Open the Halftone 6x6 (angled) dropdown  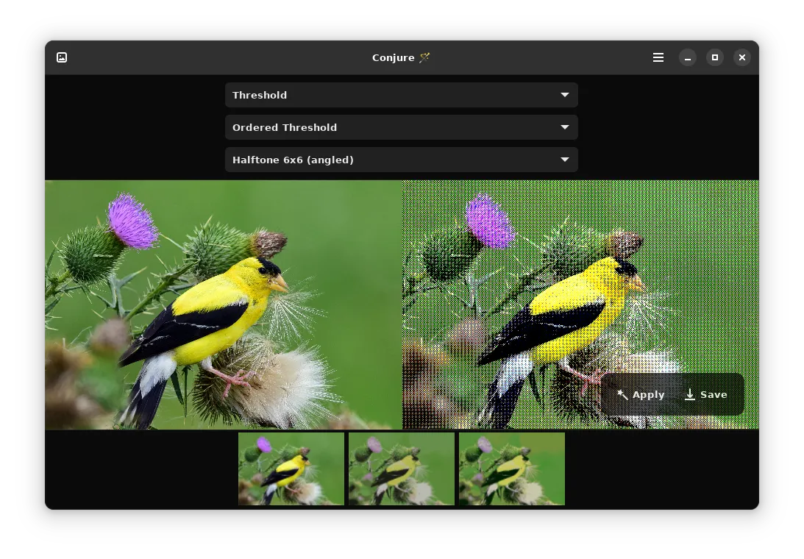click(x=402, y=160)
